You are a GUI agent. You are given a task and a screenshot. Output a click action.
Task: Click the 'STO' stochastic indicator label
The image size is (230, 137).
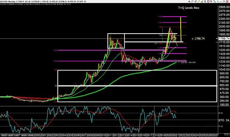[x=221, y=120]
